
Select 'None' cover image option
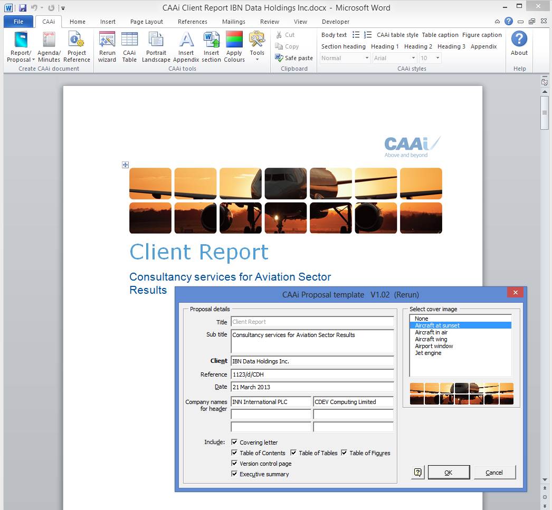[x=460, y=319]
